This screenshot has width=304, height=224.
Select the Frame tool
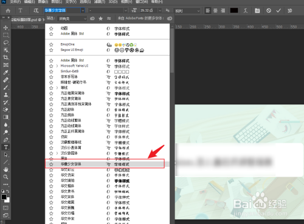(5, 65)
